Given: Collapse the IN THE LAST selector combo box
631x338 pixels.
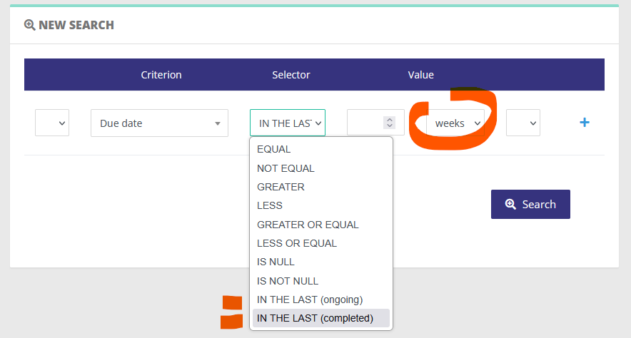Looking at the screenshot, I should (288, 123).
